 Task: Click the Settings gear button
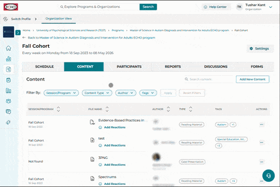260,48
